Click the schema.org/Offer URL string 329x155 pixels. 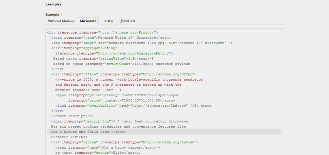coord(168,74)
